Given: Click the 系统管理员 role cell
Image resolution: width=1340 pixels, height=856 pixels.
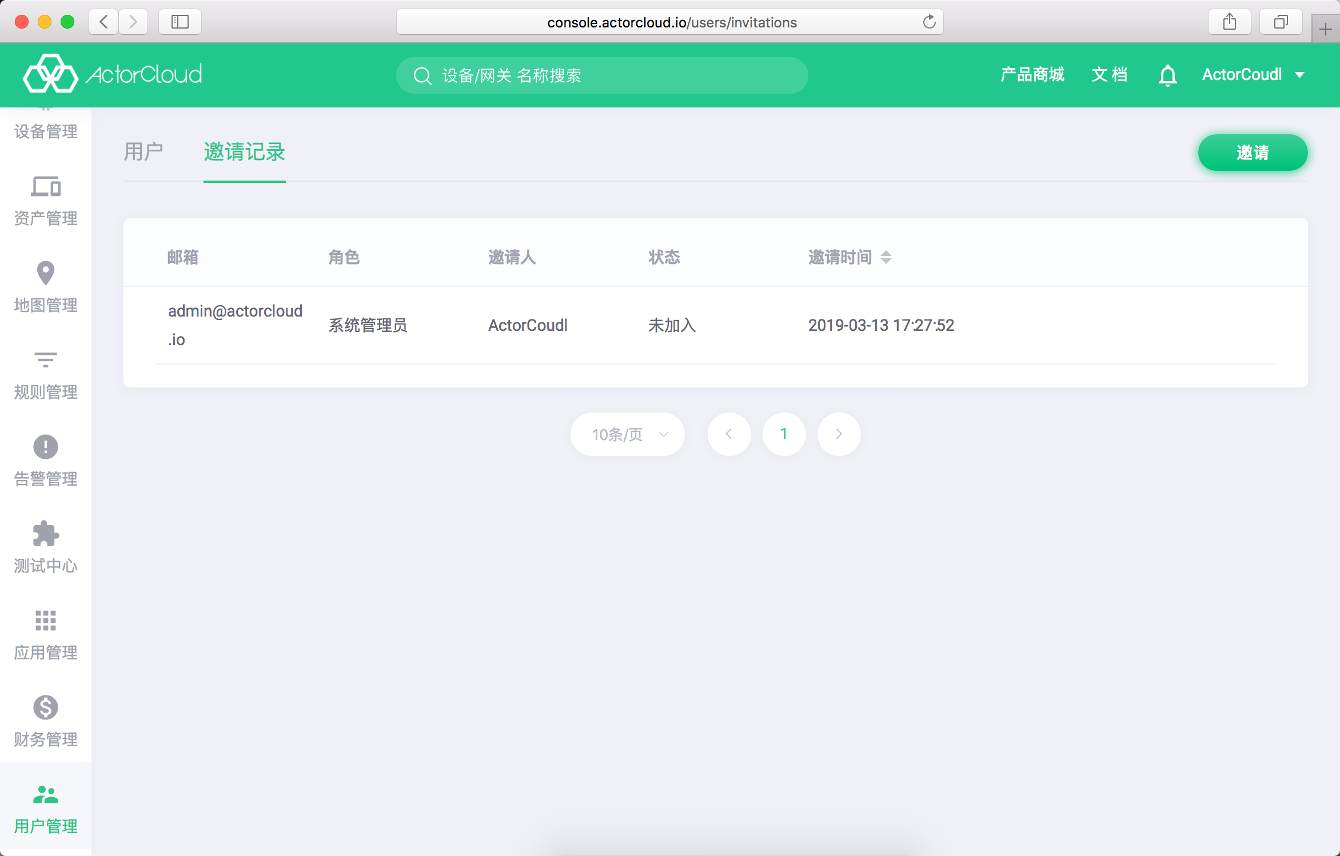Looking at the screenshot, I should tap(368, 325).
